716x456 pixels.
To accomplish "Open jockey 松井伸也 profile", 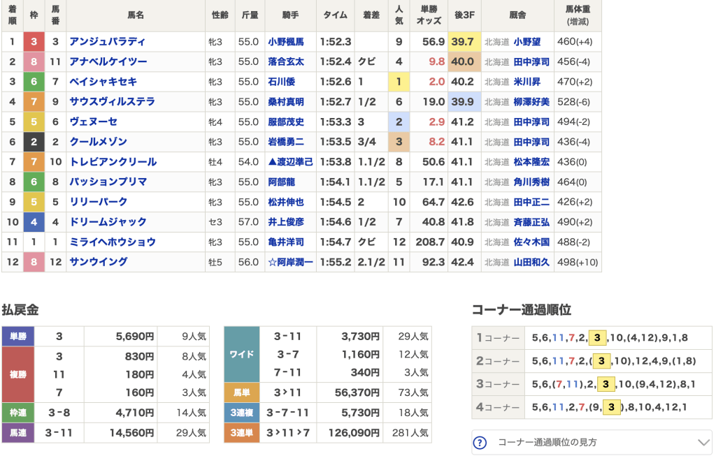I will [286, 203].
